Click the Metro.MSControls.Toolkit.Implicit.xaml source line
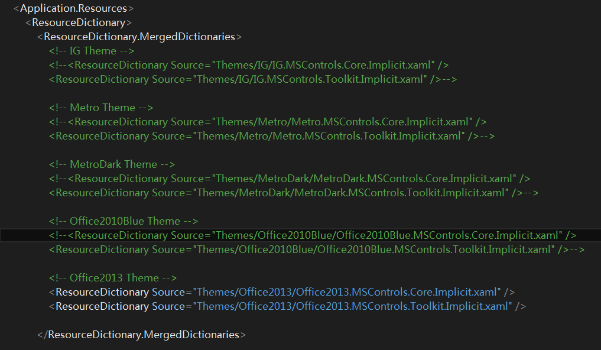601x350 pixels. tap(272, 136)
